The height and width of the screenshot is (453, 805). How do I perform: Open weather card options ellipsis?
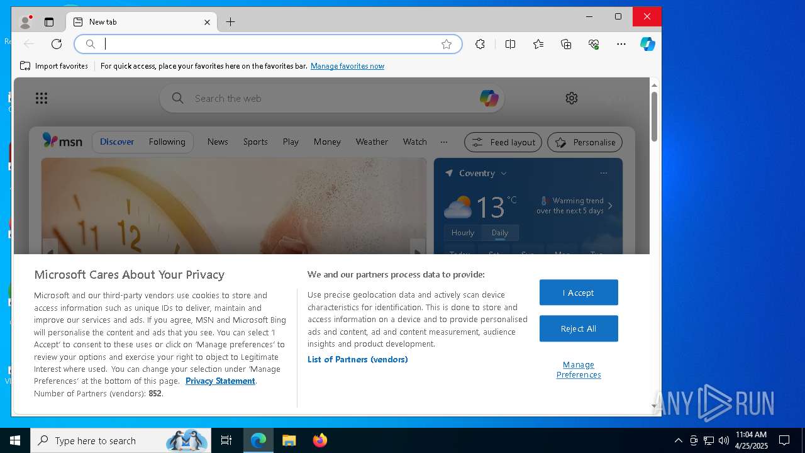click(x=604, y=173)
